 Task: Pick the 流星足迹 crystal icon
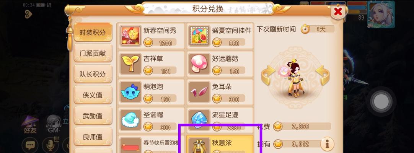pos(199,120)
